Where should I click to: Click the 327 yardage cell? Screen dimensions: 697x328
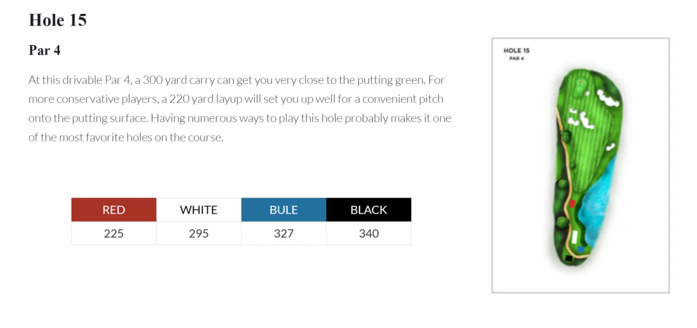284,233
